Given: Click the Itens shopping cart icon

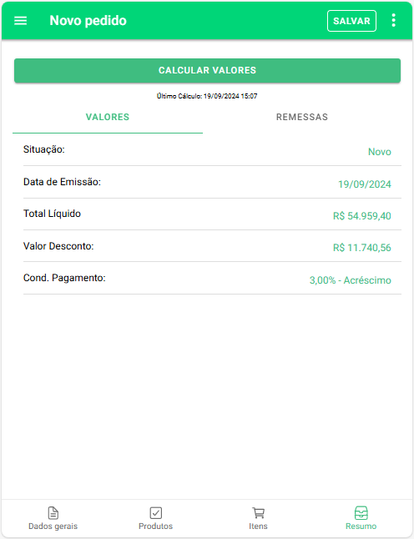Looking at the screenshot, I should (x=258, y=513).
